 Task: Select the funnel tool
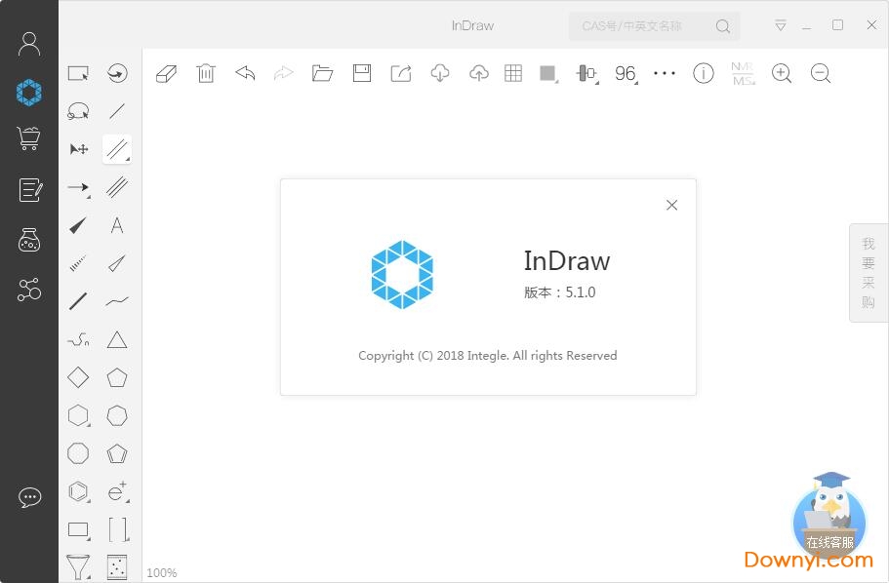pos(78,567)
